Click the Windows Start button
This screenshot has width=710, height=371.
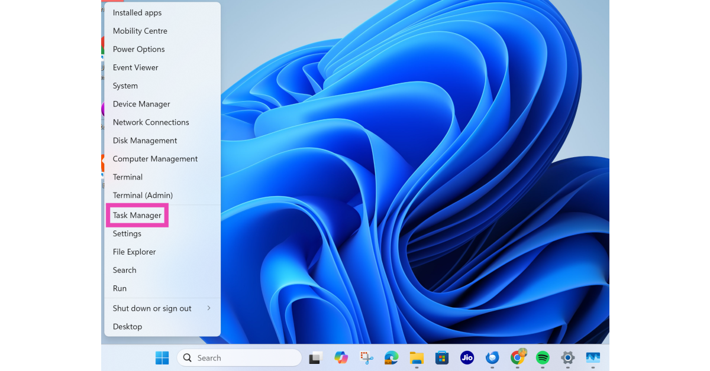point(162,358)
